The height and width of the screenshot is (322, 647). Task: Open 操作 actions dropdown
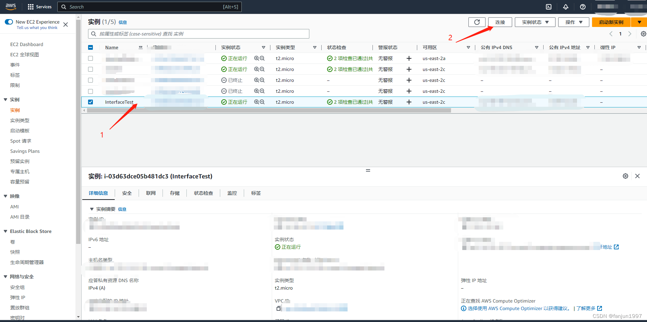(574, 22)
